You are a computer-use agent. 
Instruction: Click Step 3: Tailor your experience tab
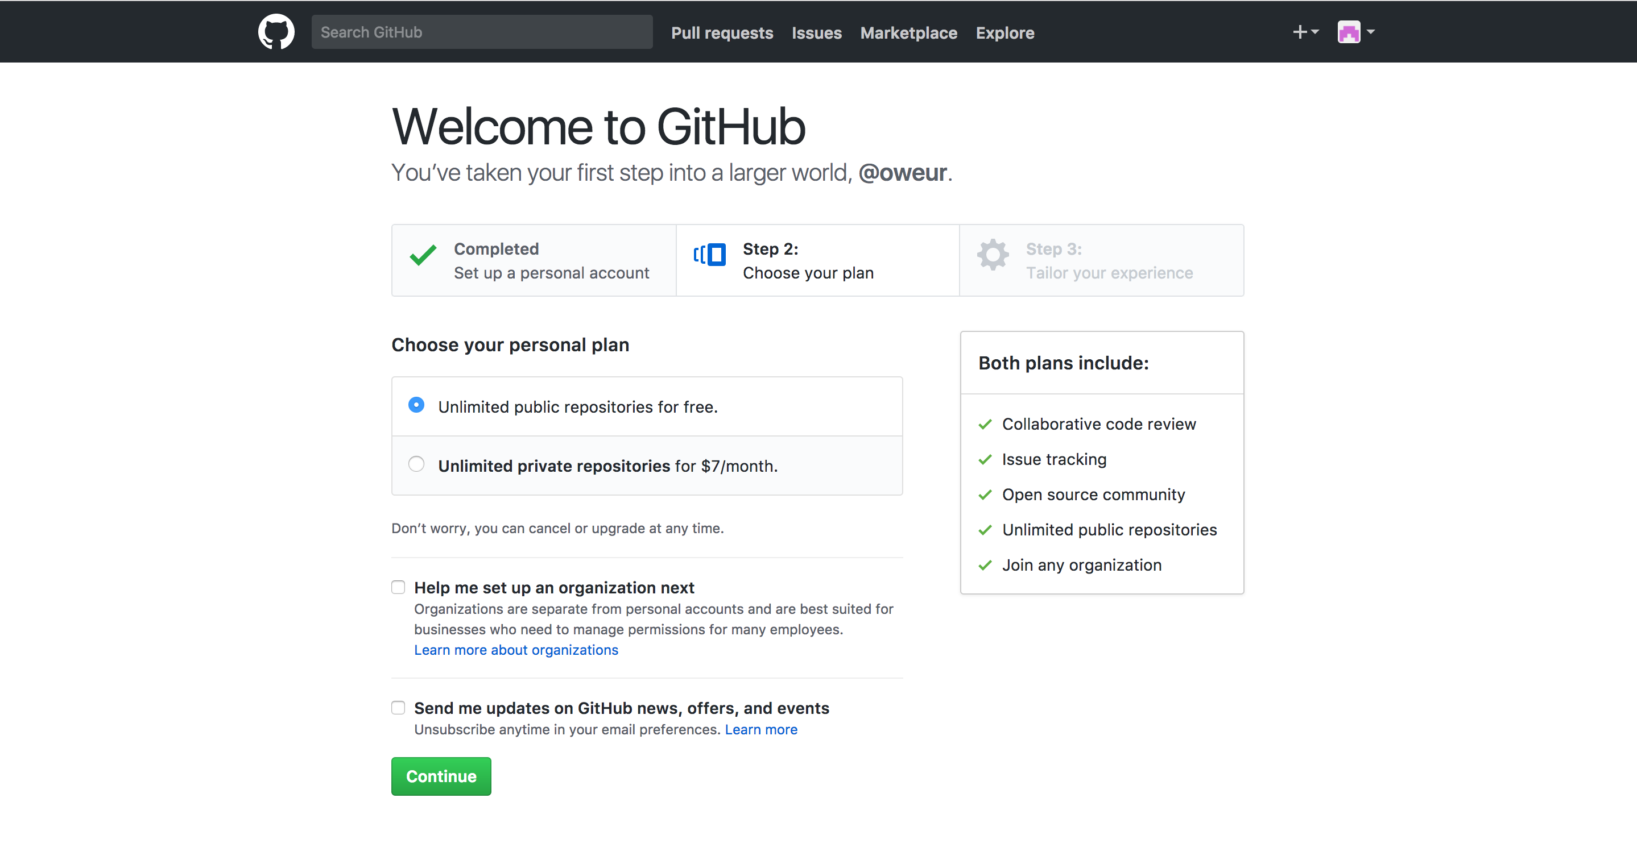[1102, 260]
